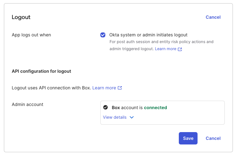Click the Cancel link beside the Logout heading

213,17
